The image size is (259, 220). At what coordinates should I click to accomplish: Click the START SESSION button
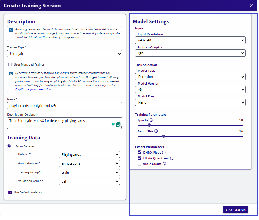tap(235, 210)
